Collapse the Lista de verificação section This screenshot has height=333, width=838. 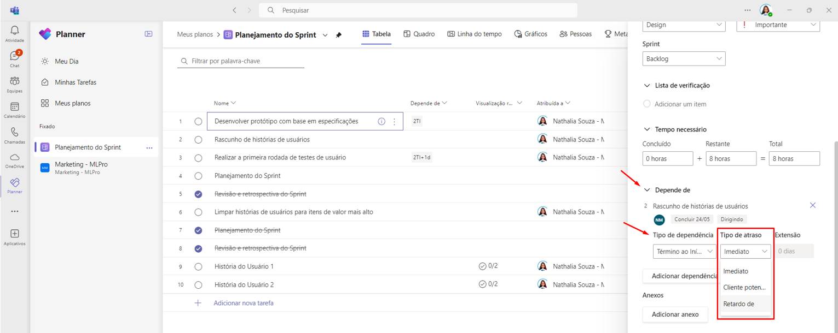[x=648, y=85]
